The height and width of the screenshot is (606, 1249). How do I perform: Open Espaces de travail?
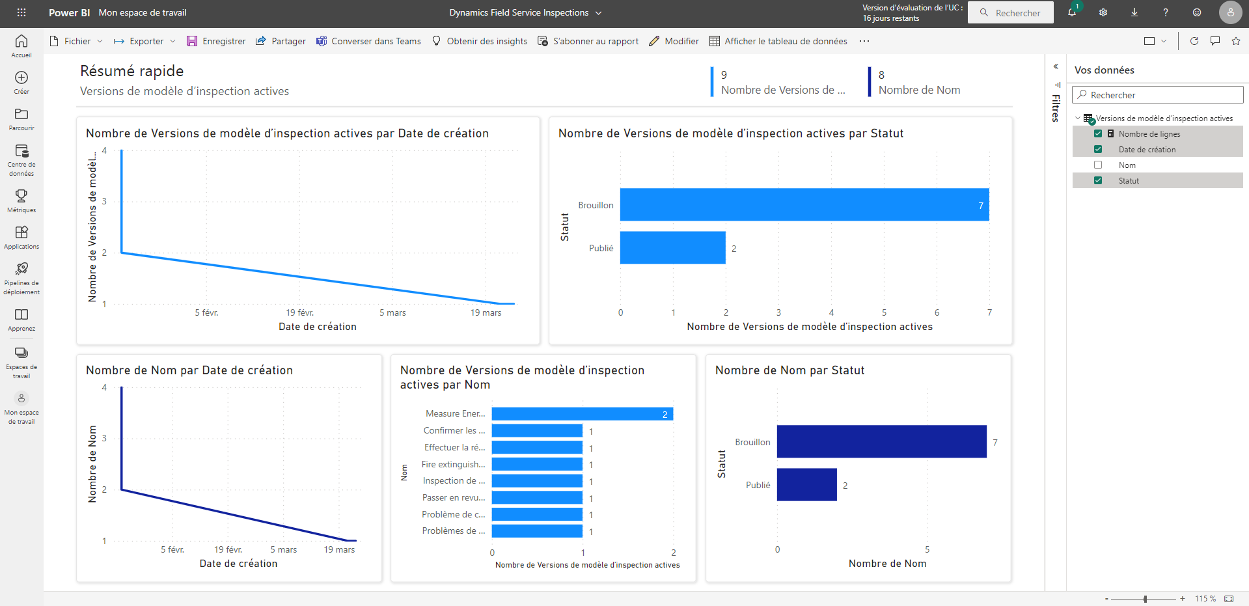[21, 363]
